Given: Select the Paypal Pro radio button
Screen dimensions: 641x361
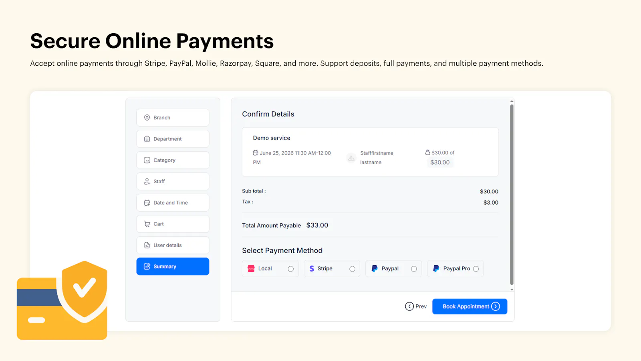Looking at the screenshot, I should 476,269.
